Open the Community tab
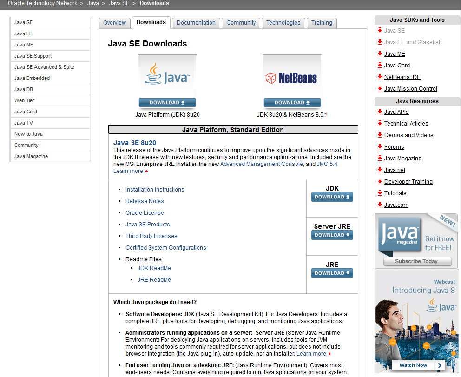The image size is (461, 377). 241,23
